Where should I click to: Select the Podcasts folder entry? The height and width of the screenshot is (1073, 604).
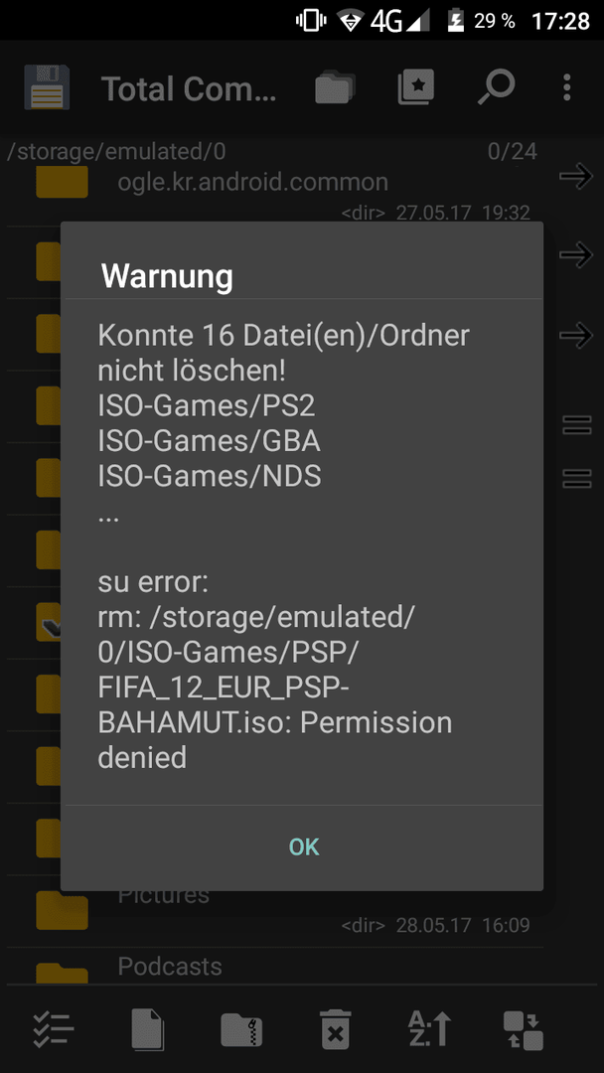coord(275,967)
